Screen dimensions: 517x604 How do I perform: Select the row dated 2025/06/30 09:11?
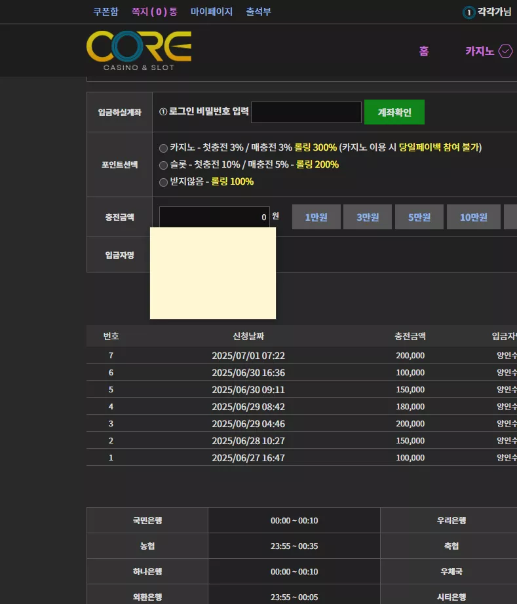[301, 389]
